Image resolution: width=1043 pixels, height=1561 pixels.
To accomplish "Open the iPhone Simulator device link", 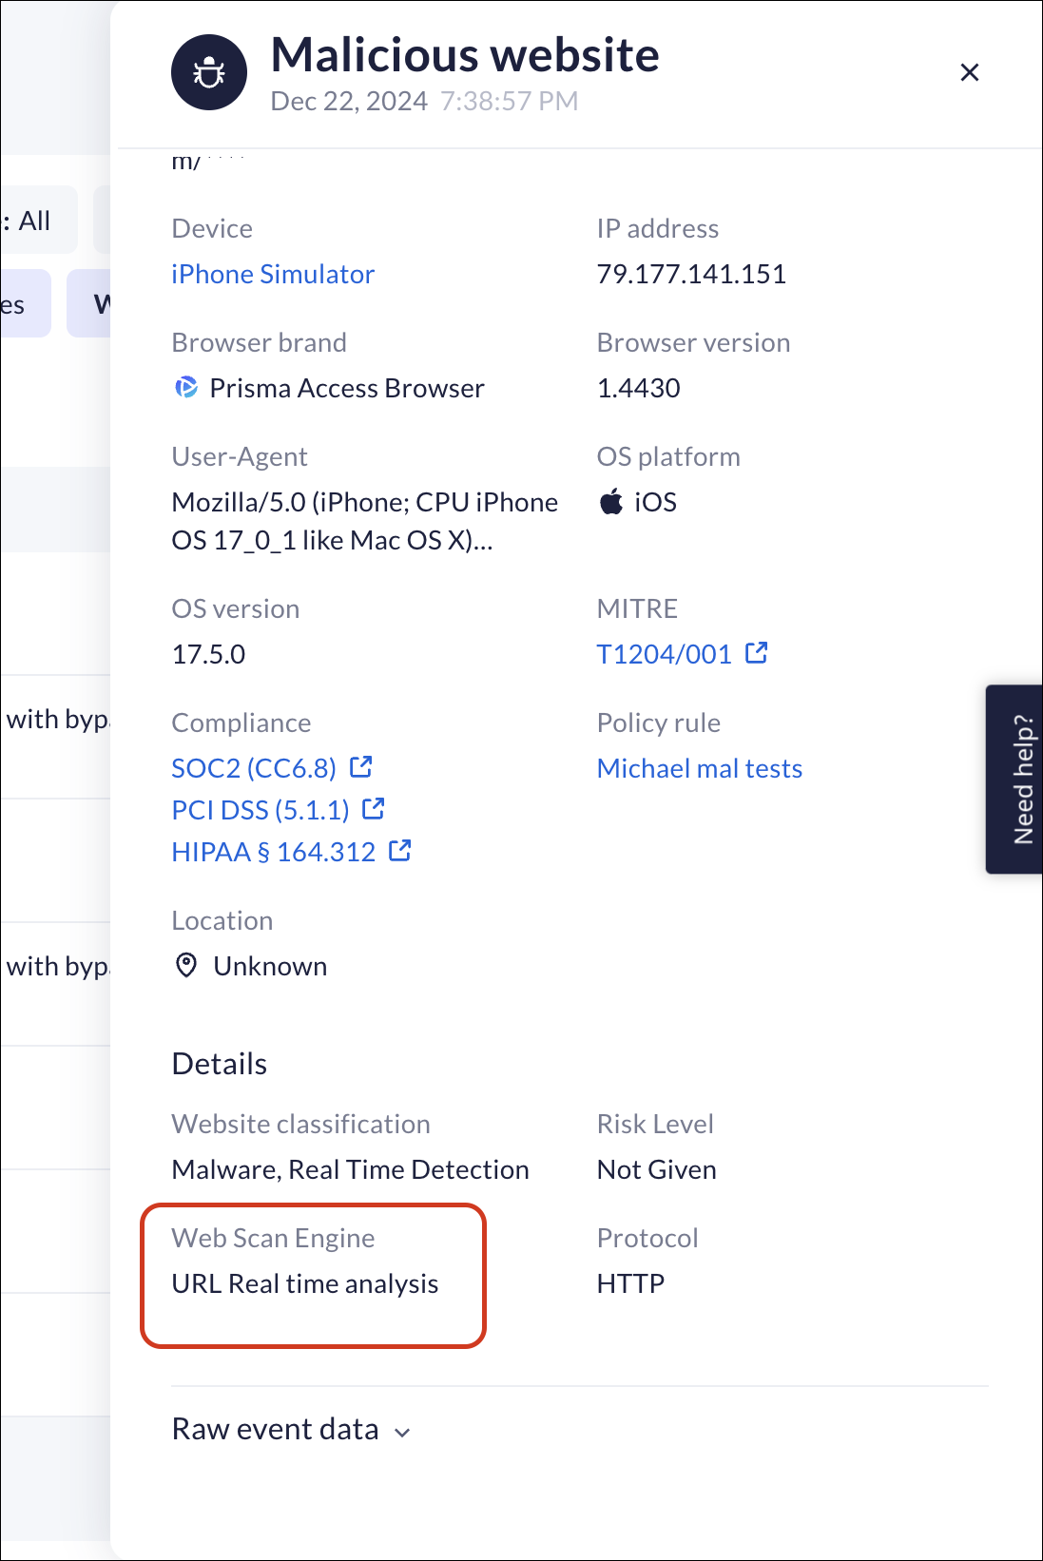I will point(273,275).
